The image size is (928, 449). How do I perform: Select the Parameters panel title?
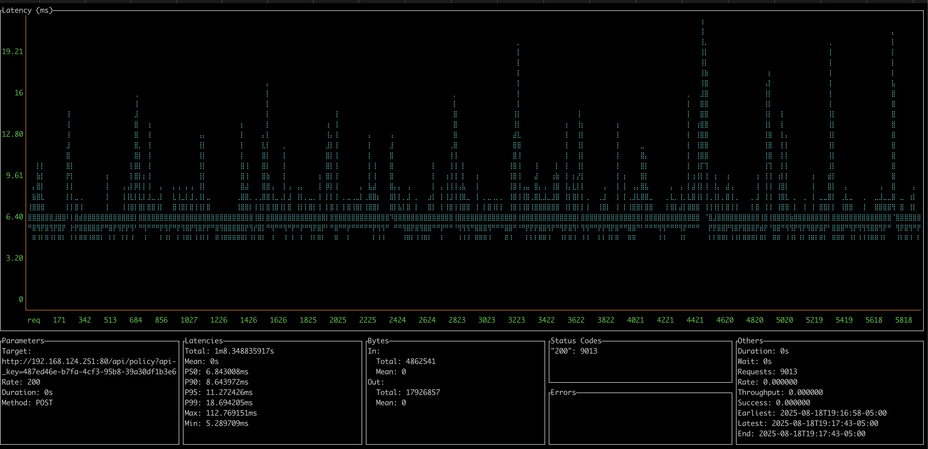coord(23,341)
